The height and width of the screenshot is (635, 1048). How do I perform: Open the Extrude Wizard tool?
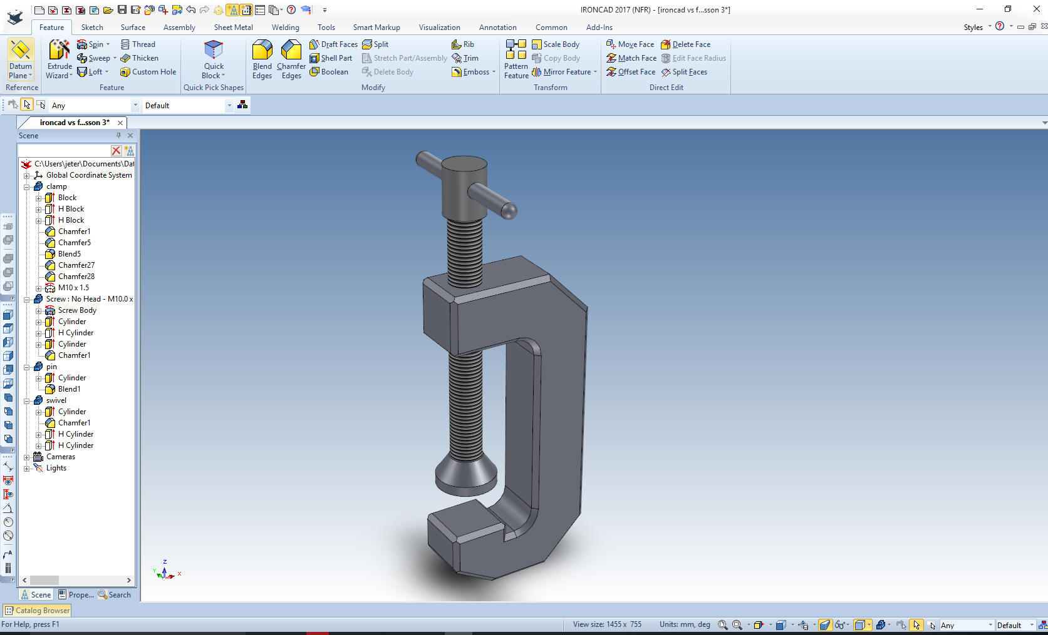click(x=59, y=59)
